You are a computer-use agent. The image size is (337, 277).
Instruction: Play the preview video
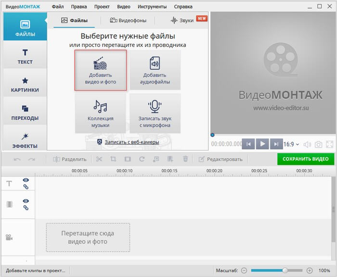[x=262, y=144]
